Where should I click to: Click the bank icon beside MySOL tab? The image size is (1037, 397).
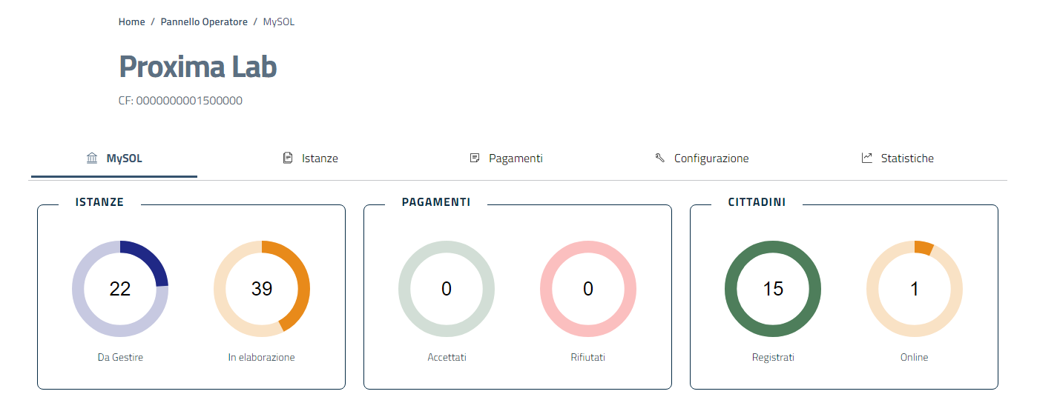[92, 159]
